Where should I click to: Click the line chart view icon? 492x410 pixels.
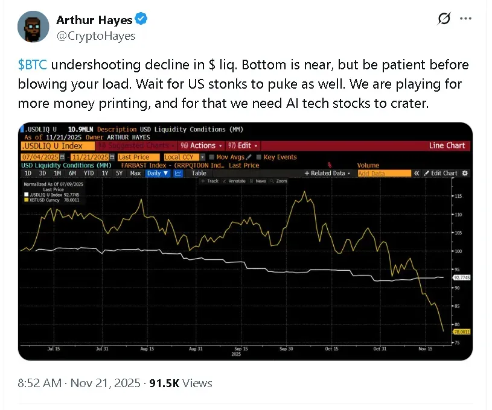pos(179,173)
